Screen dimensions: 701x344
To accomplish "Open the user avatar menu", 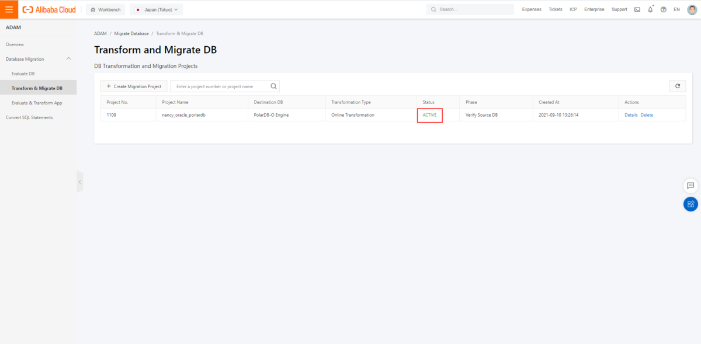I will [692, 9].
